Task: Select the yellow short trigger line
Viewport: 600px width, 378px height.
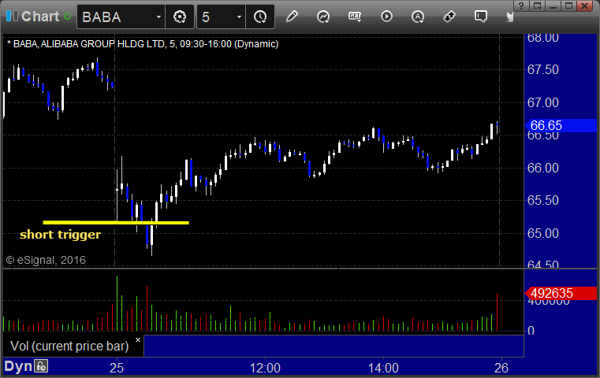Action: [116, 222]
